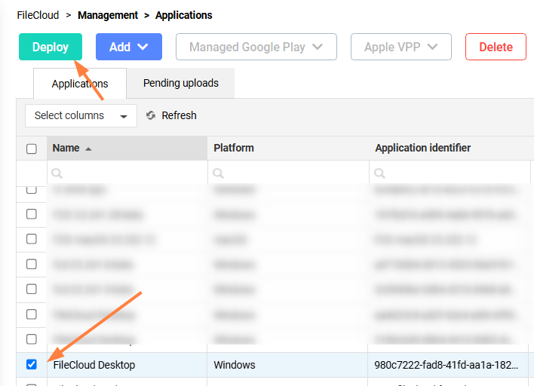Screen dimensions: 534x386
Task: Click the red Delete button
Action: point(496,47)
